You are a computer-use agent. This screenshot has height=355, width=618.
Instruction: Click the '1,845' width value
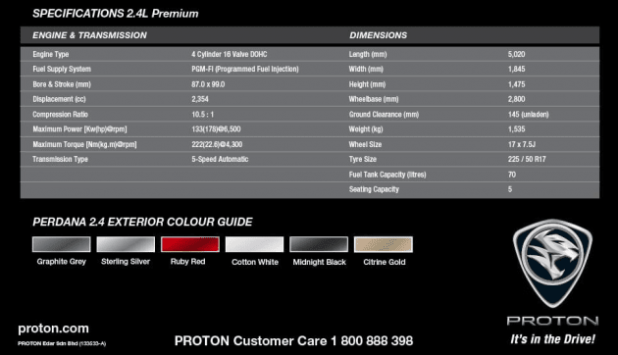(516, 69)
